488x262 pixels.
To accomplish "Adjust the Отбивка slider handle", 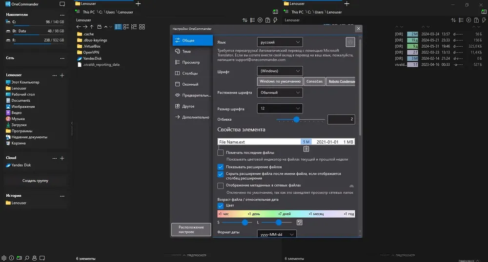I will [x=296, y=119].
